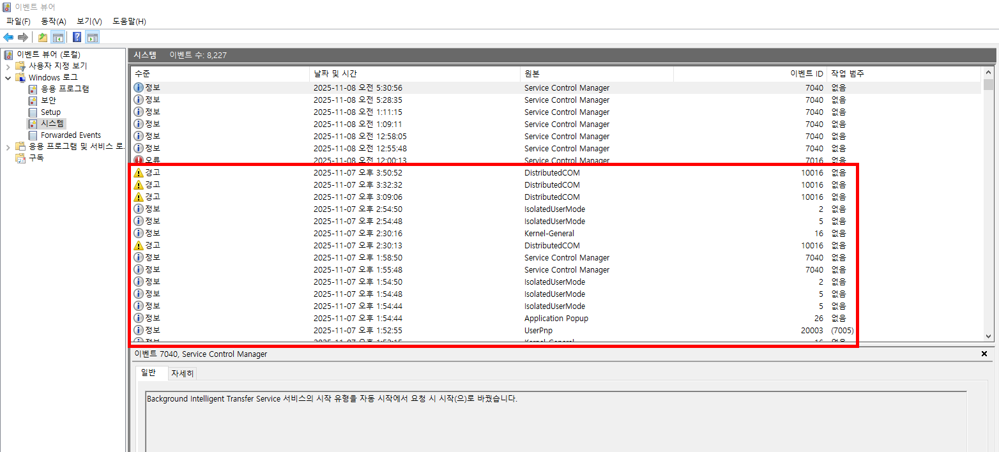Toggle the action pane show/hide icon
This screenshot has height=452, width=999.
click(x=92, y=37)
